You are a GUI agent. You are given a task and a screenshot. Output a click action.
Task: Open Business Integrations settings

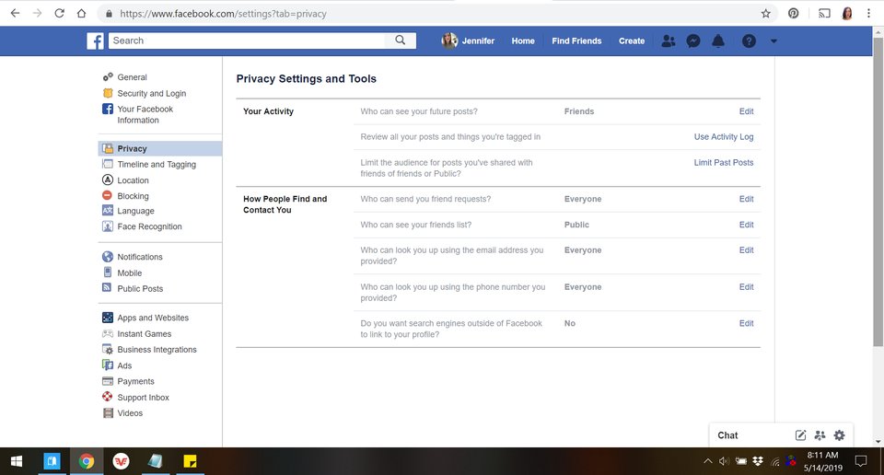157,350
